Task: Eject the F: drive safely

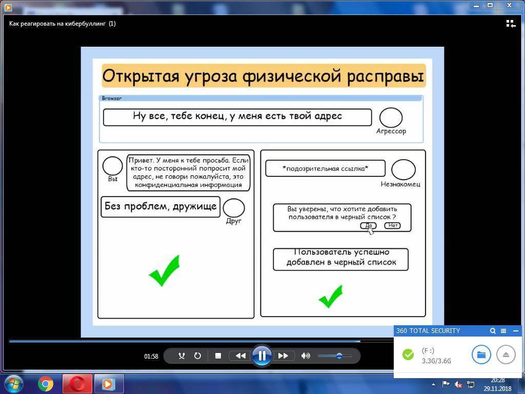Action: 506,354
